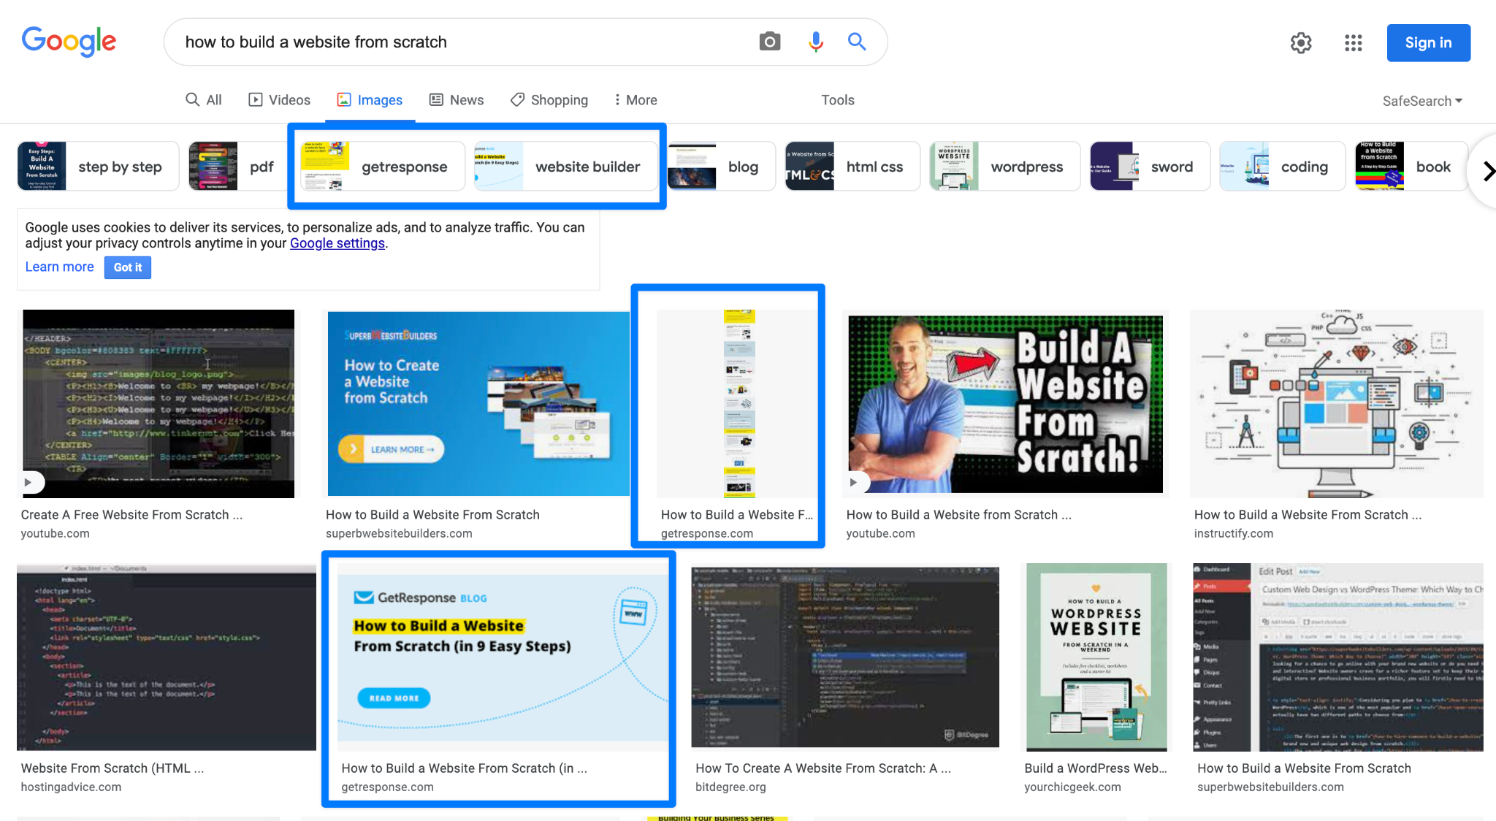Click the blue magnifier search button
Image resolution: width=1496 pixels, height=821 pixels.
(857, 42)
